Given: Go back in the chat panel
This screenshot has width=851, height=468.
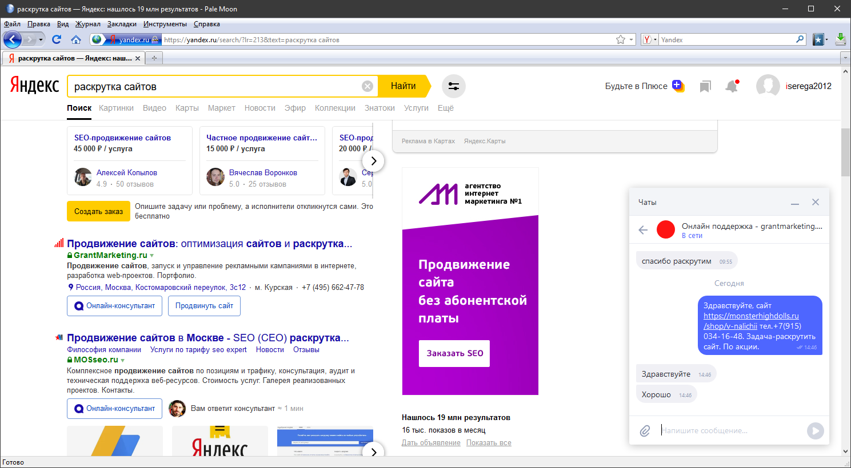Looking at the screenshot, I should 643,230.
